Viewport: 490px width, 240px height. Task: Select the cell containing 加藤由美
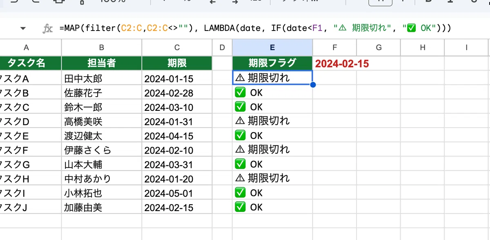102,207
